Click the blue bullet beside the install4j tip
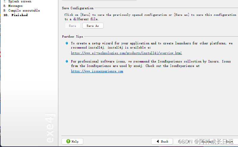This screenshot has width=238, height=147. (67, 43)
